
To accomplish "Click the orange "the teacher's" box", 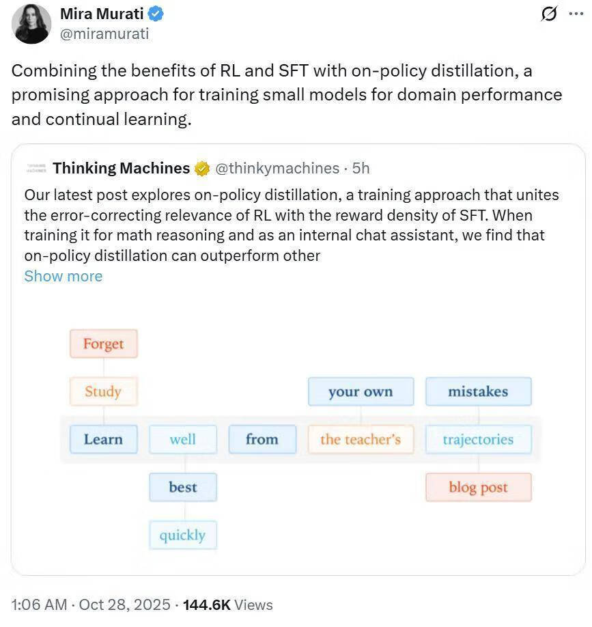I will (x=361, y=439).
